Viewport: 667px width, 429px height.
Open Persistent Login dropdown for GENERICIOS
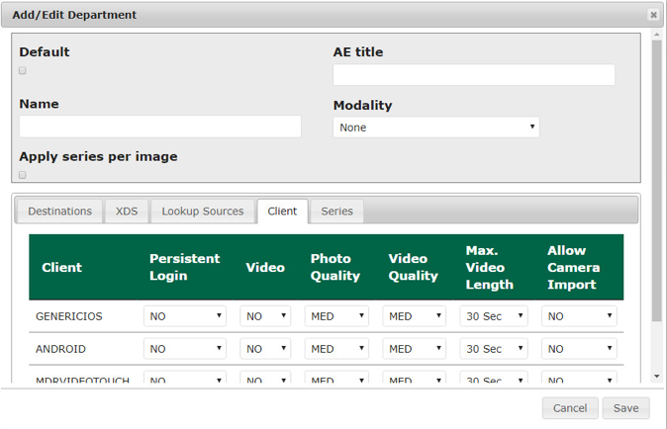[x=185, y=317]
